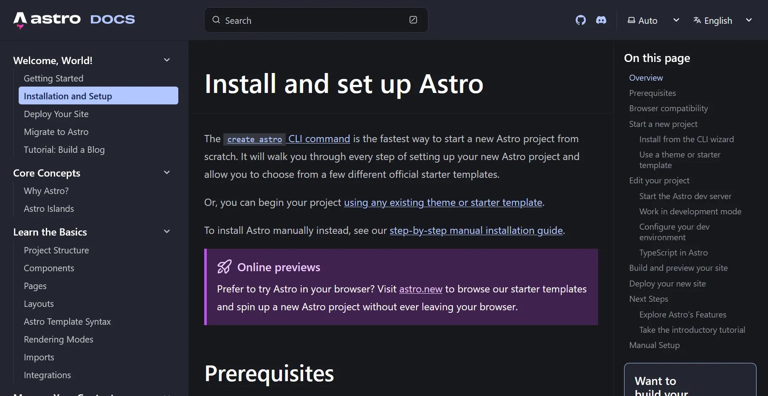Open Astro Islands page
This screenshot has height=396, width=768.
[x=49, y=208]
